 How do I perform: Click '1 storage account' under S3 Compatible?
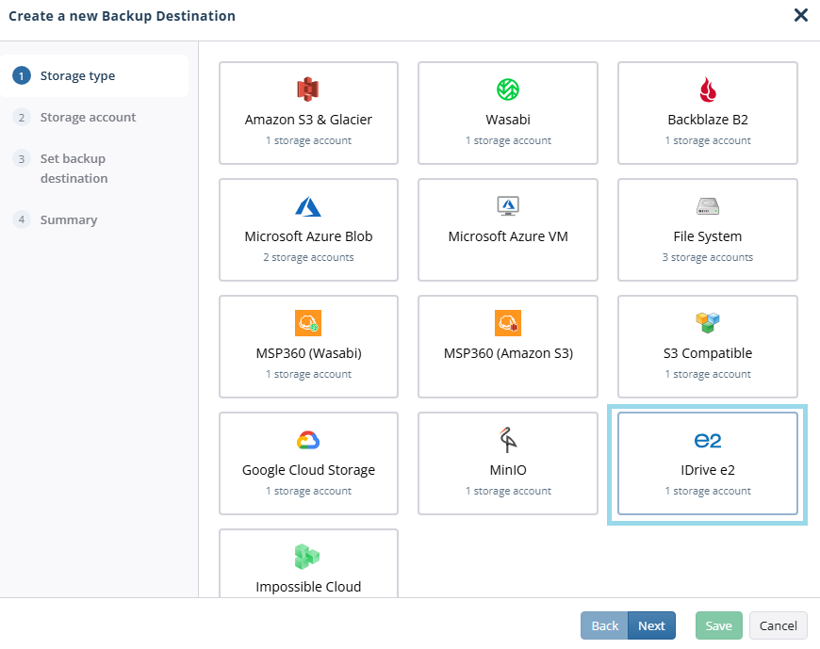click(x=708, y=374)
